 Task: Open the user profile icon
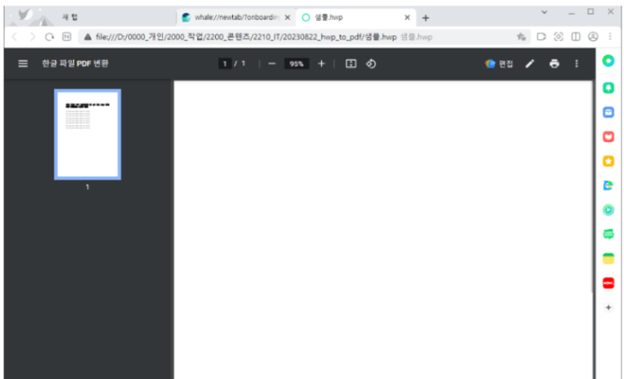(x=593, y=37)
